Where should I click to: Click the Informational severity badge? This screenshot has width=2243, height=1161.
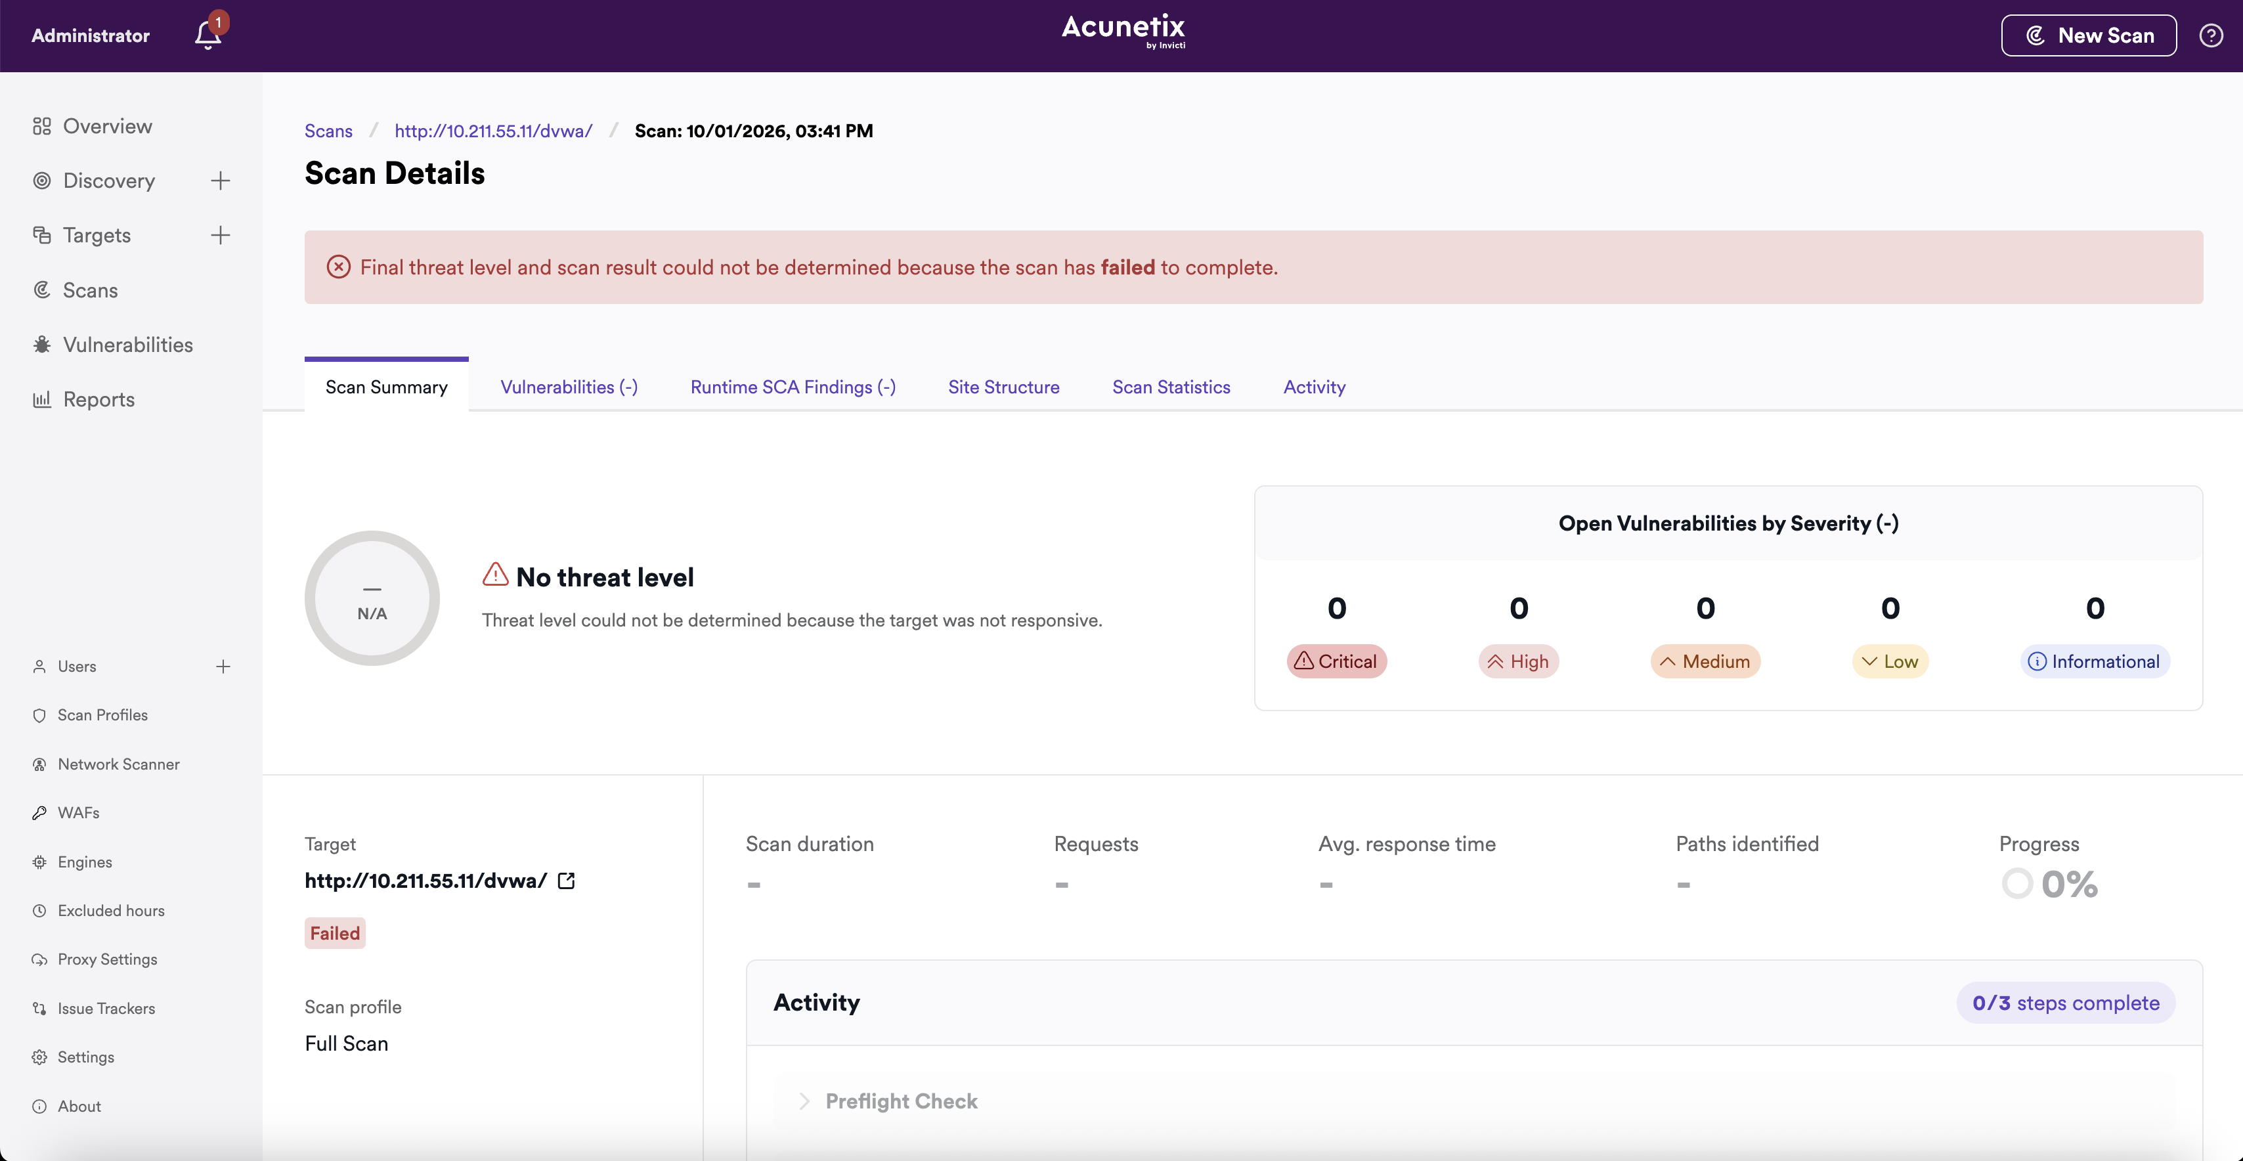[x=2094, y=661]
